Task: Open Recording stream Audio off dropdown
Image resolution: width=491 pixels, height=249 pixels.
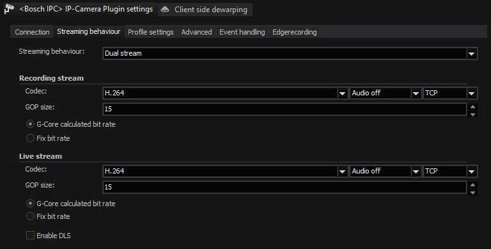Action: [385, 93]
